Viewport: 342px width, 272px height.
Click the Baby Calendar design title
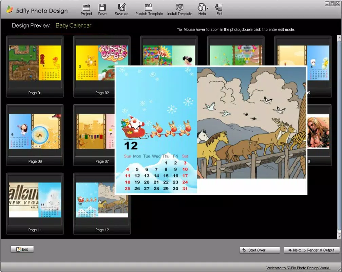(73, 26)
